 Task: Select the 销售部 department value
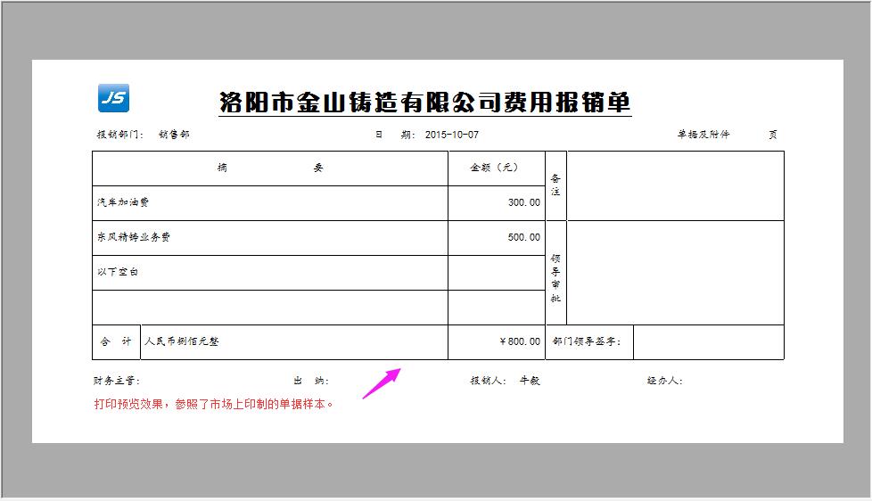[174, 135]
